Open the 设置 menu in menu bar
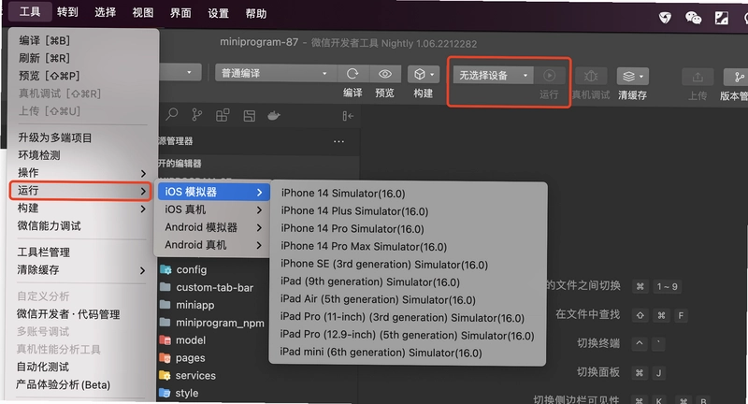Screen dimensions: 748x404 pos(218,13)
